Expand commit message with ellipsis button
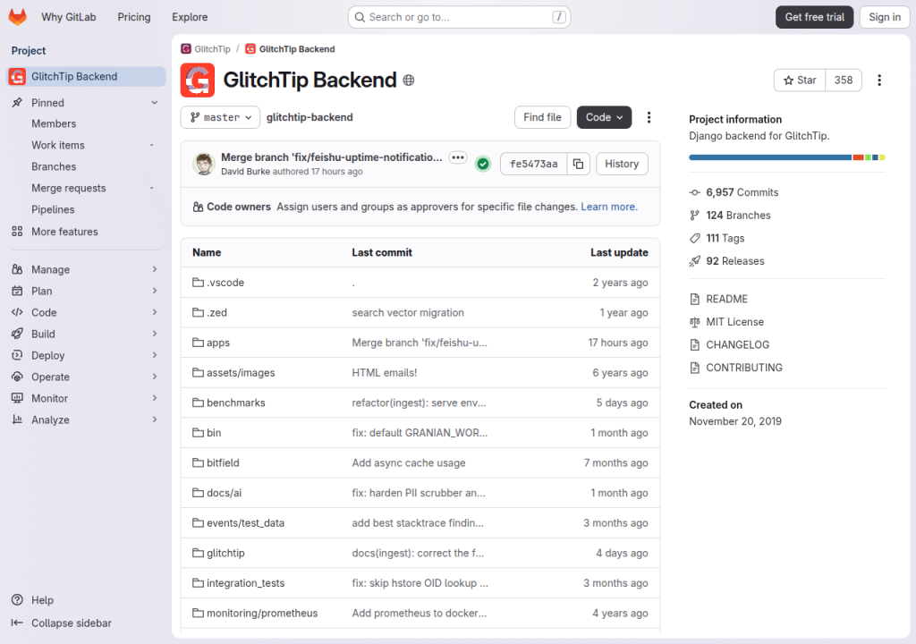The image size is (916, 644). click(458, 157)
